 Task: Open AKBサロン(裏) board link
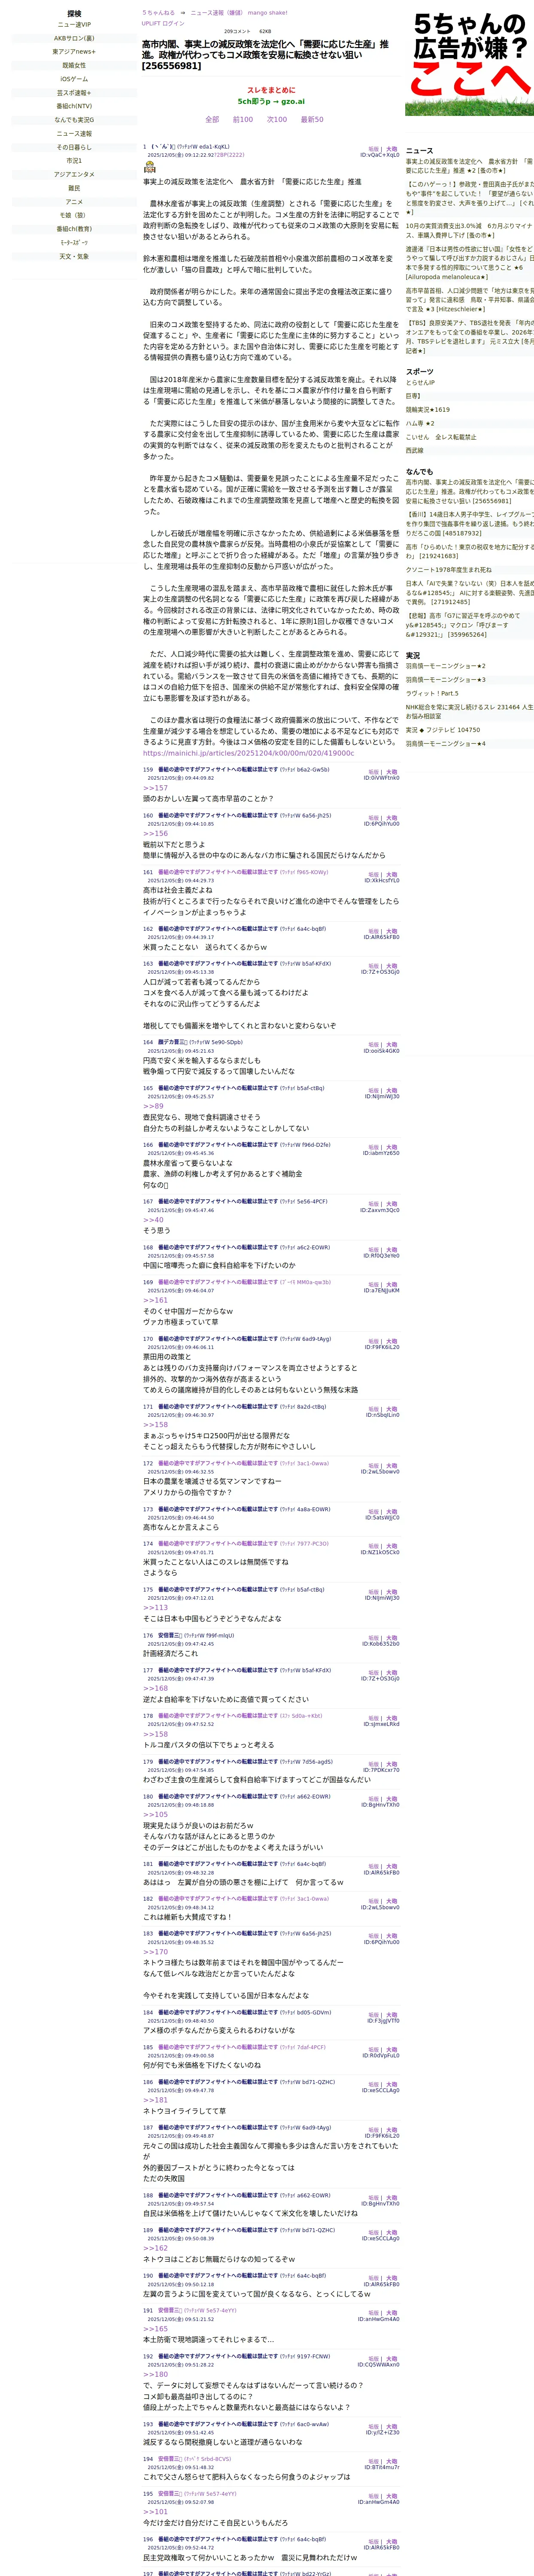74,38
